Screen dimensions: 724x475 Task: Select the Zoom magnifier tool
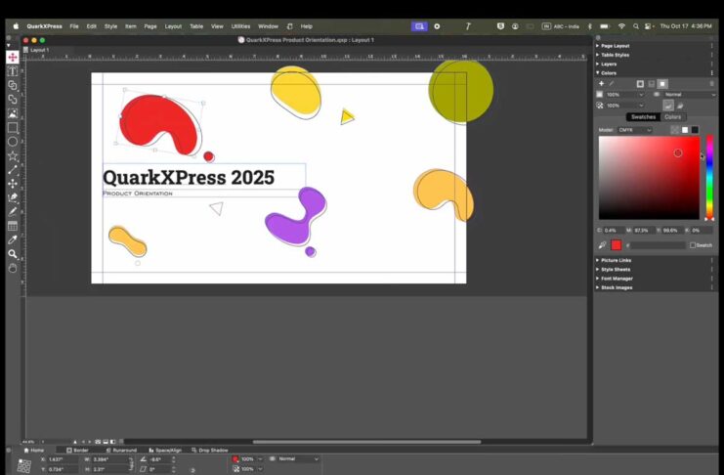[13, 254]
